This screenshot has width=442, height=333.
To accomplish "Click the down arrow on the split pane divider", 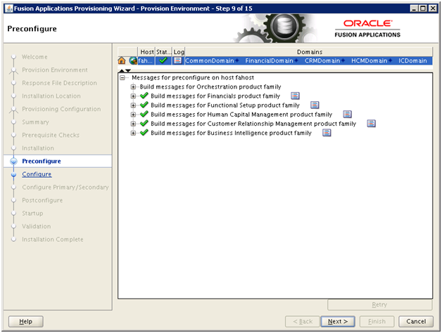I will [128, 70].
